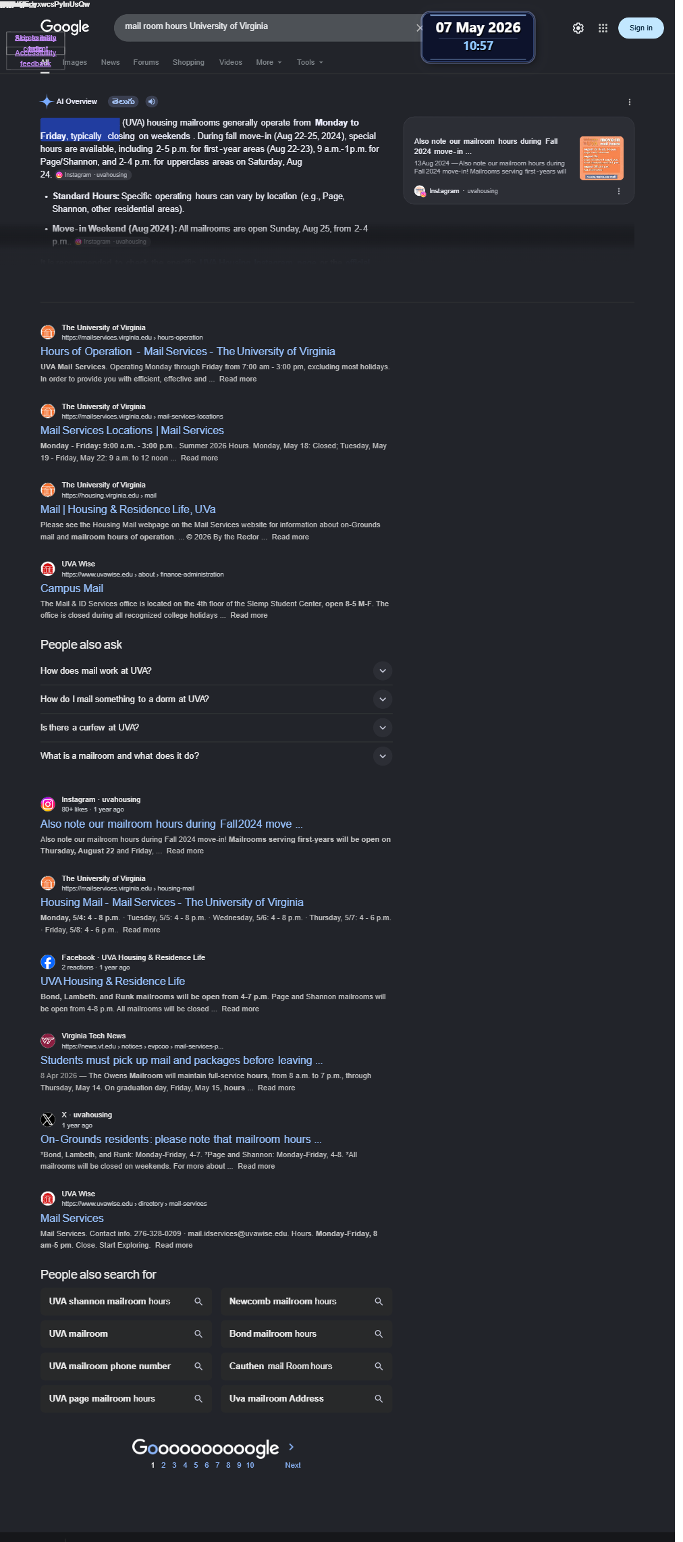683x1542 pixels.
Task: Click the AI Overview listen speaker icon
Action: pyautogui.click(x=152, y=101)
